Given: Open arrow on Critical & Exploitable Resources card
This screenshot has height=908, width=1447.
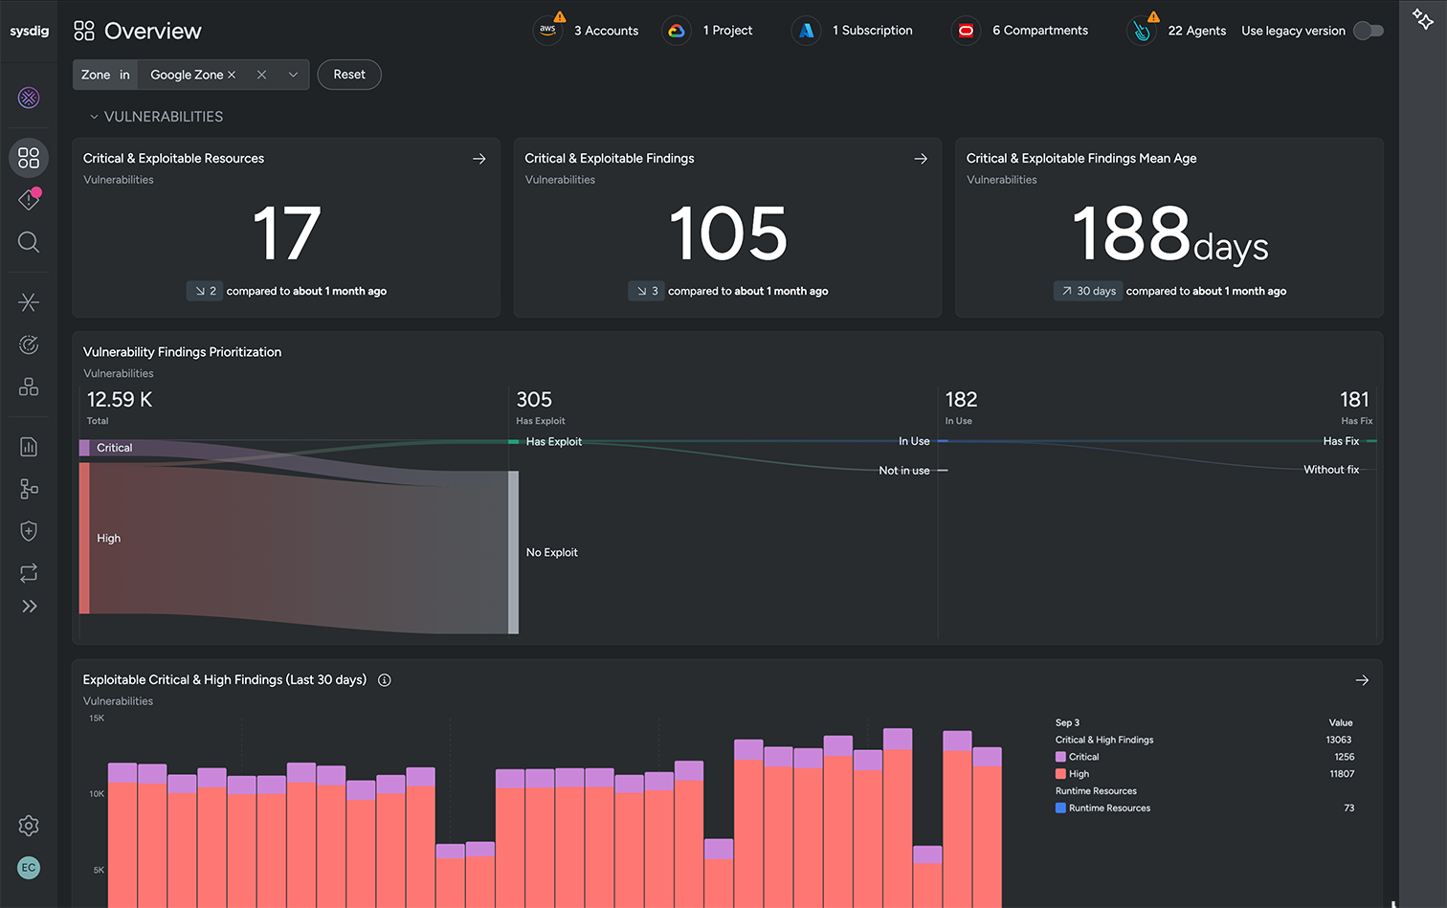Looking at the screenshot, I should click(x=479, y=159).
